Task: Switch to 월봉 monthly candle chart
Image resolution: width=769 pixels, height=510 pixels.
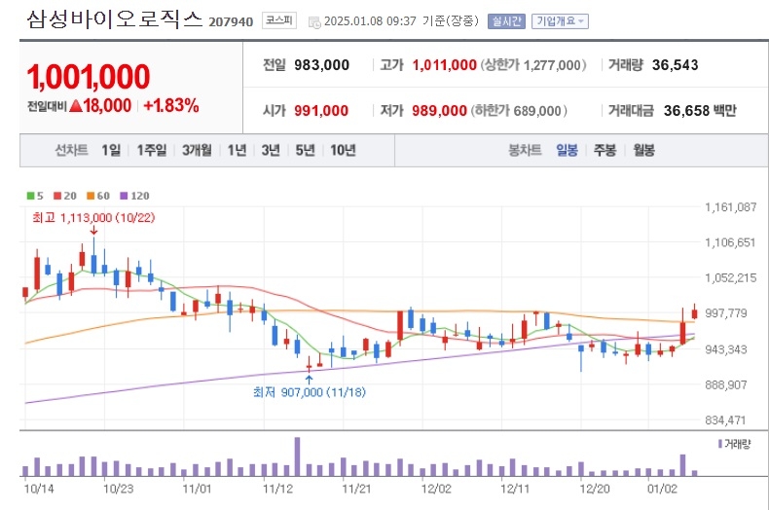Action: 644,150
